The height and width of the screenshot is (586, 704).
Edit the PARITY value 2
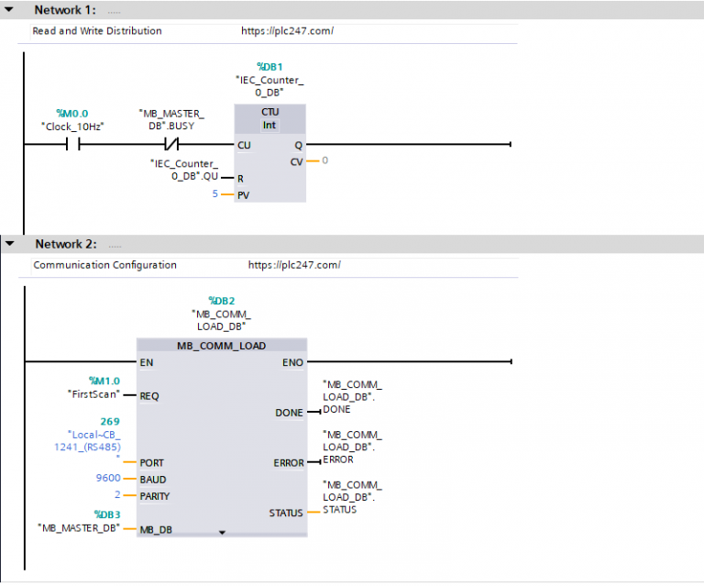[116, 495]
